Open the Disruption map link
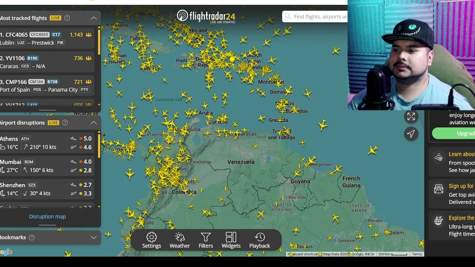Image resolution: width=475 pixels, height=267 pixels. click(47, 217)
